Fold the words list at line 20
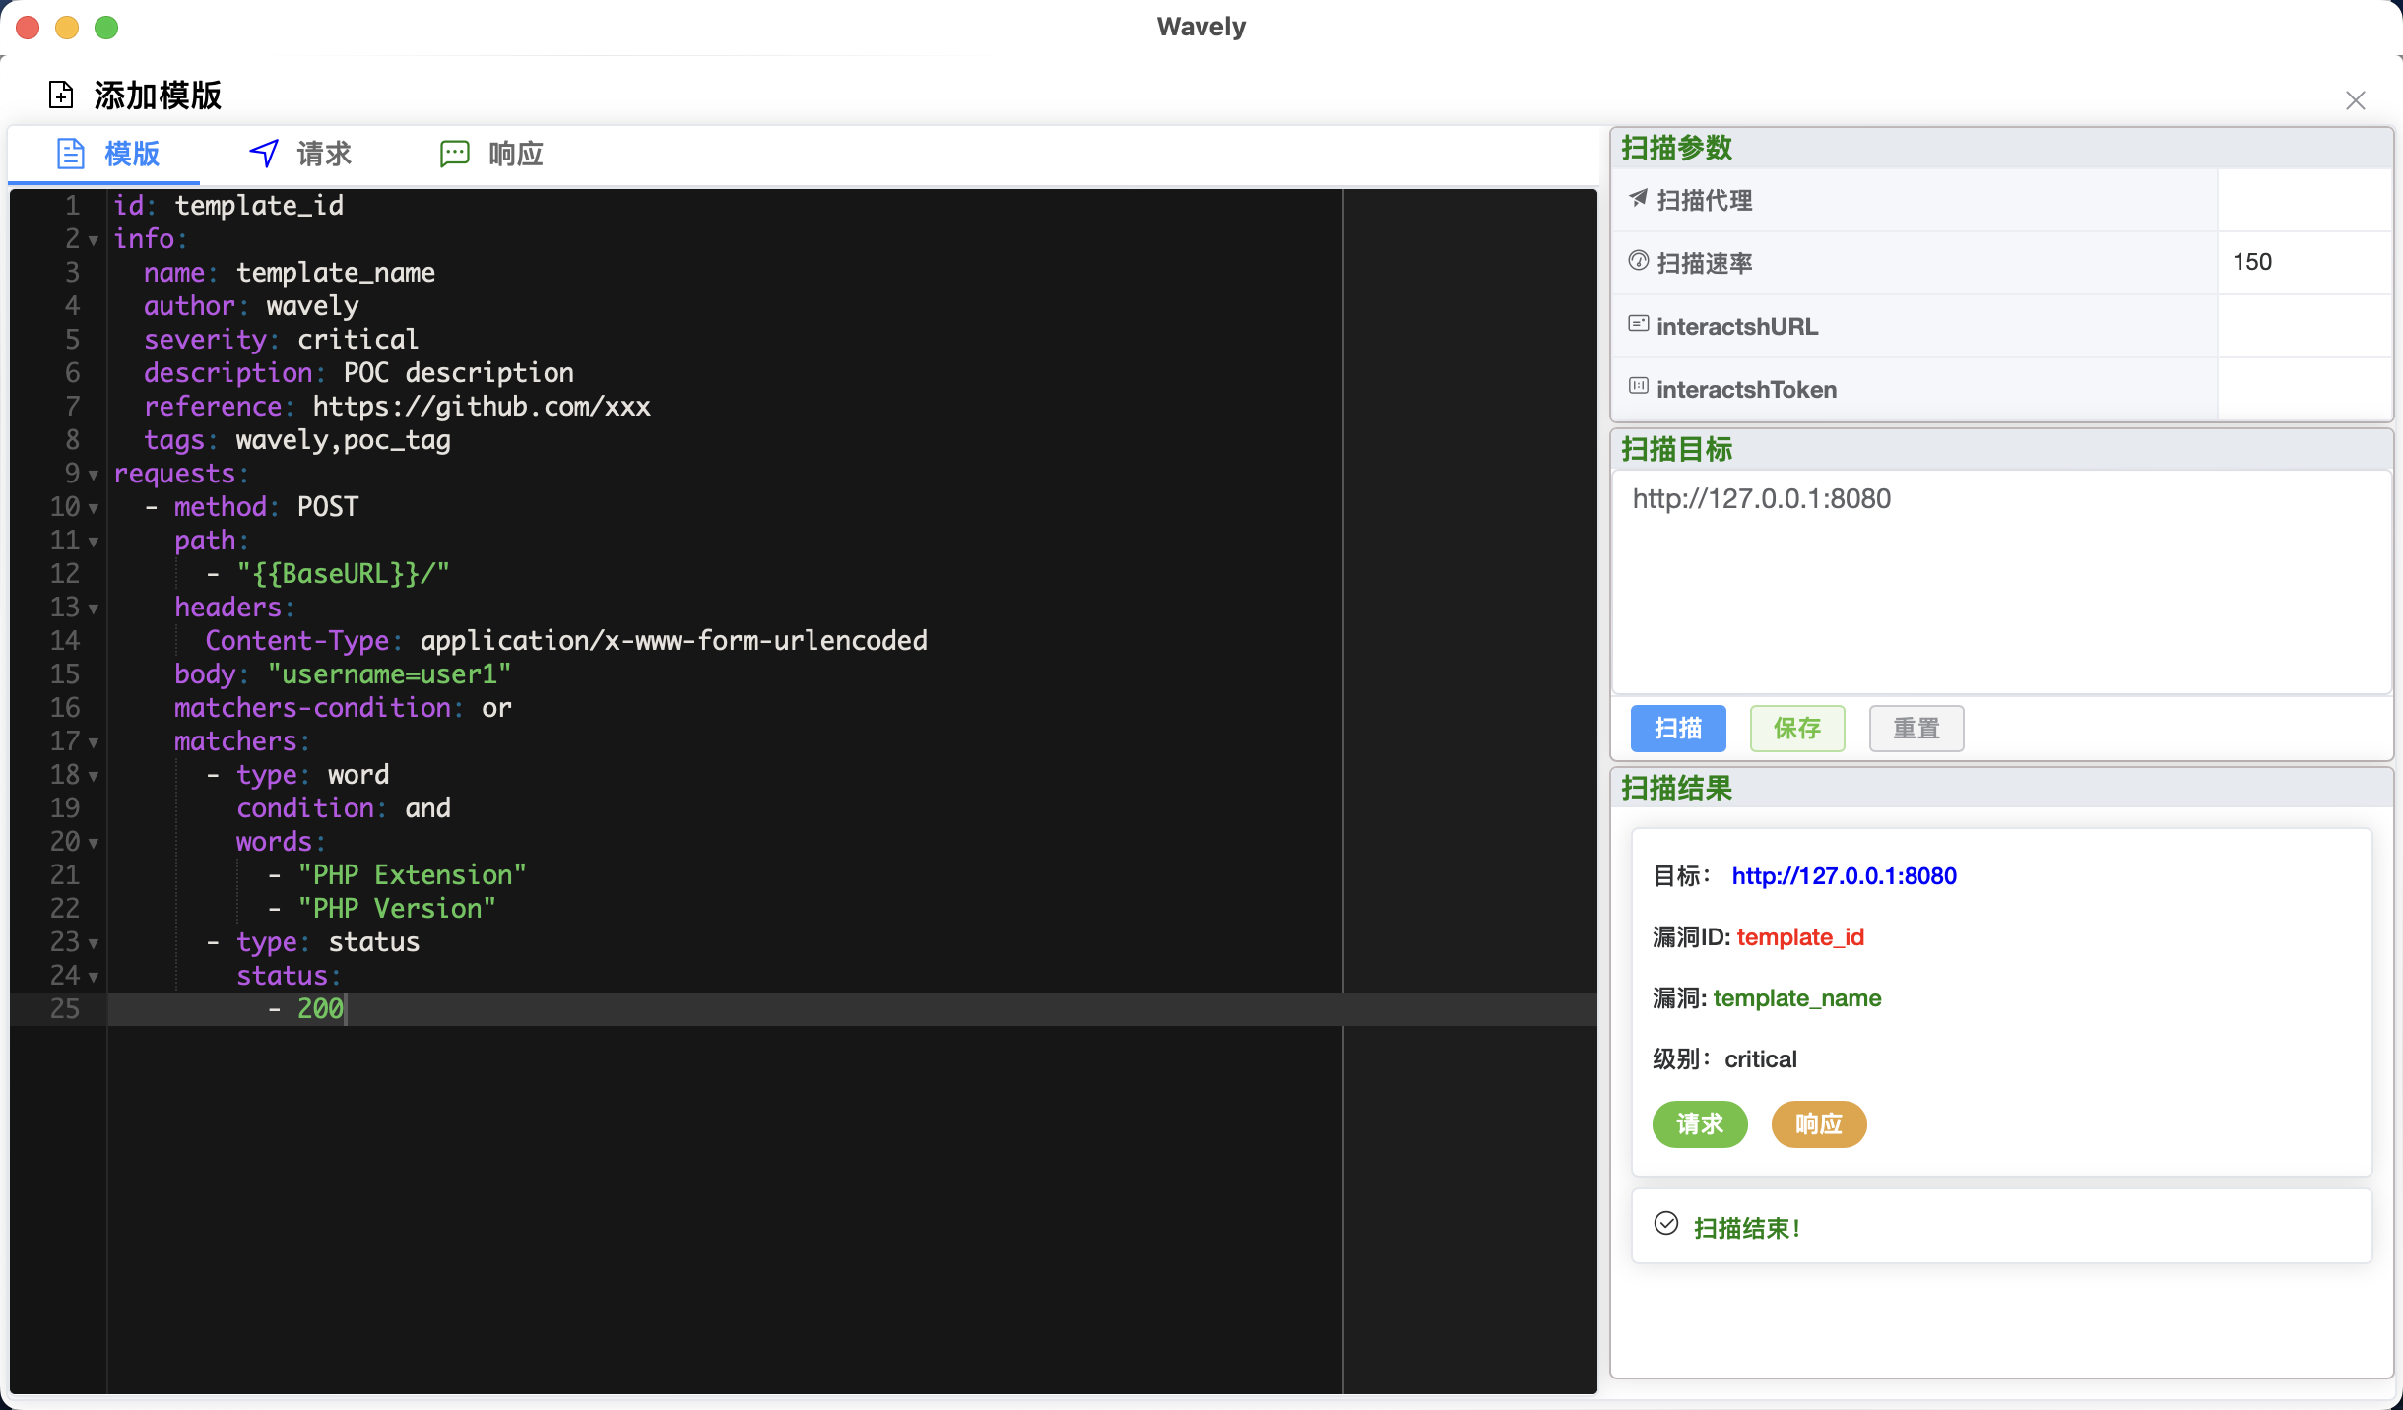Image resolution: width=2403 pixels, height=1410 pixels. 94,843
